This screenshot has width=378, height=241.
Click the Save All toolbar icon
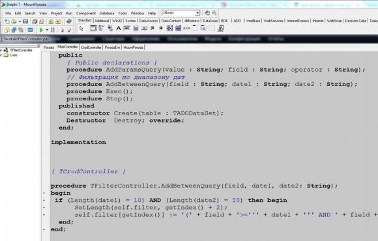(x=35, y=21)
